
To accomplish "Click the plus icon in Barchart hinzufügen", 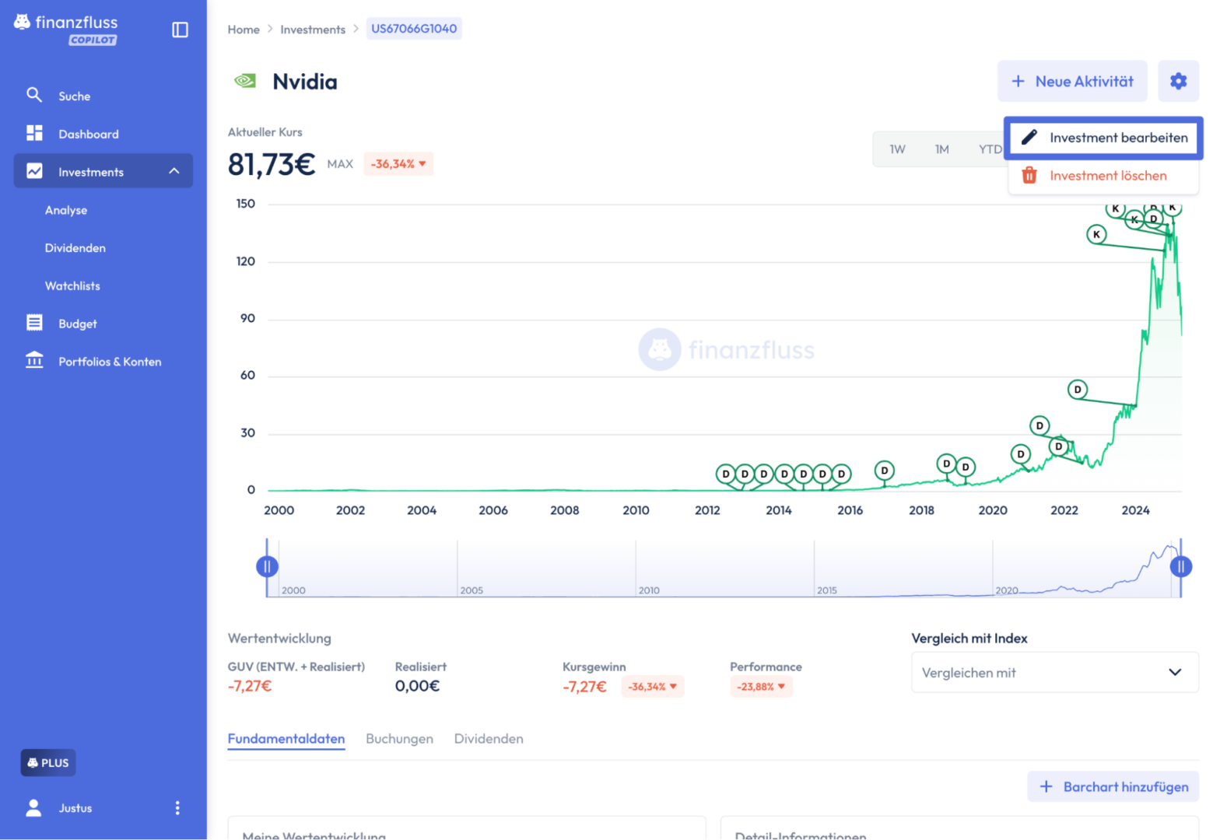I will pos(1046,786).
